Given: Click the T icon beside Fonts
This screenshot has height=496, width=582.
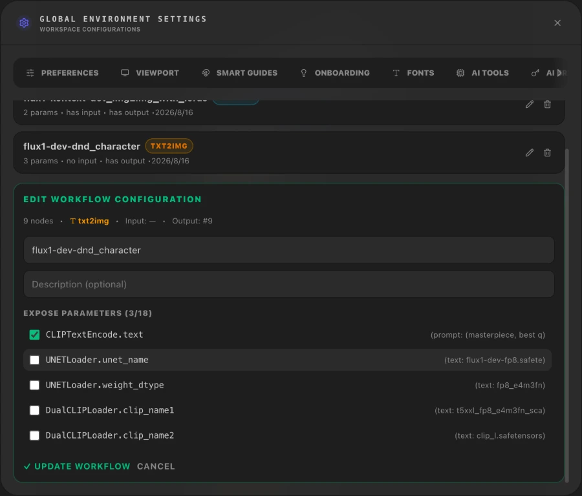Looking at the screenshot, I should [x=396, y=73].
